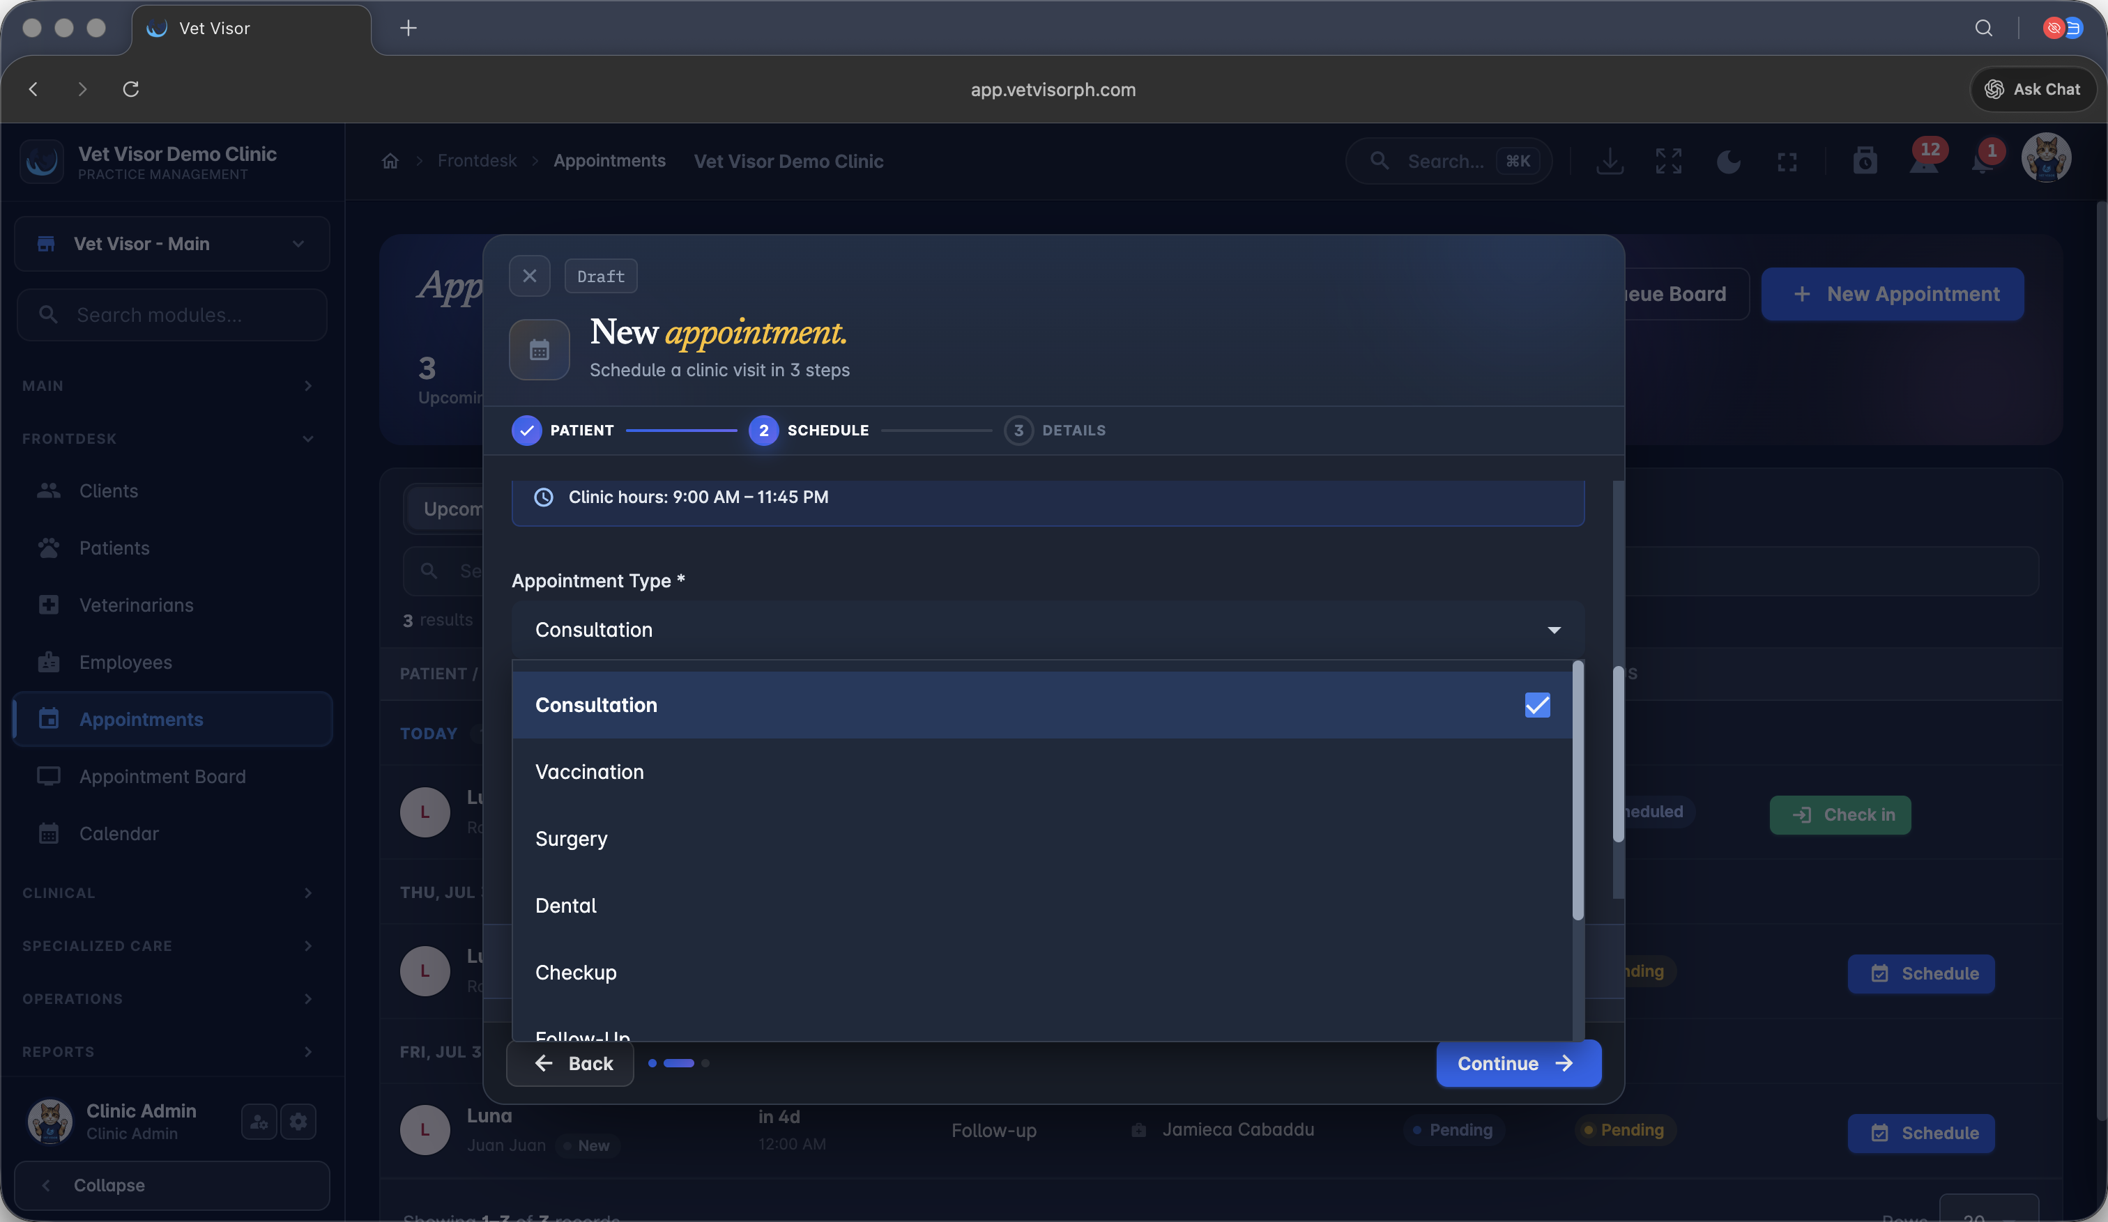The height and width of the screenshot is (1222, 2108).
Task: Open Veterinarians in the sidebar
Action: coord(171,605)
